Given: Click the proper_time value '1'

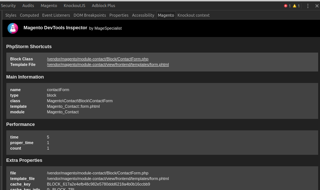Looking at the screenshot, I should pyautogui.click(x=48, y=143).
